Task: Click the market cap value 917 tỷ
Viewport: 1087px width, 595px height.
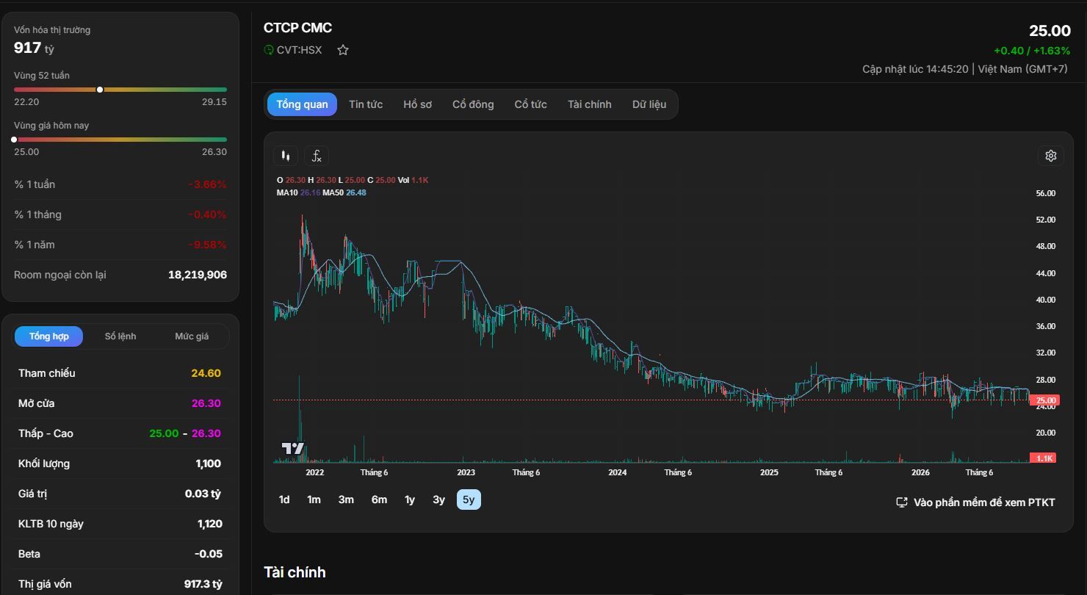Action: coord(34,48)
